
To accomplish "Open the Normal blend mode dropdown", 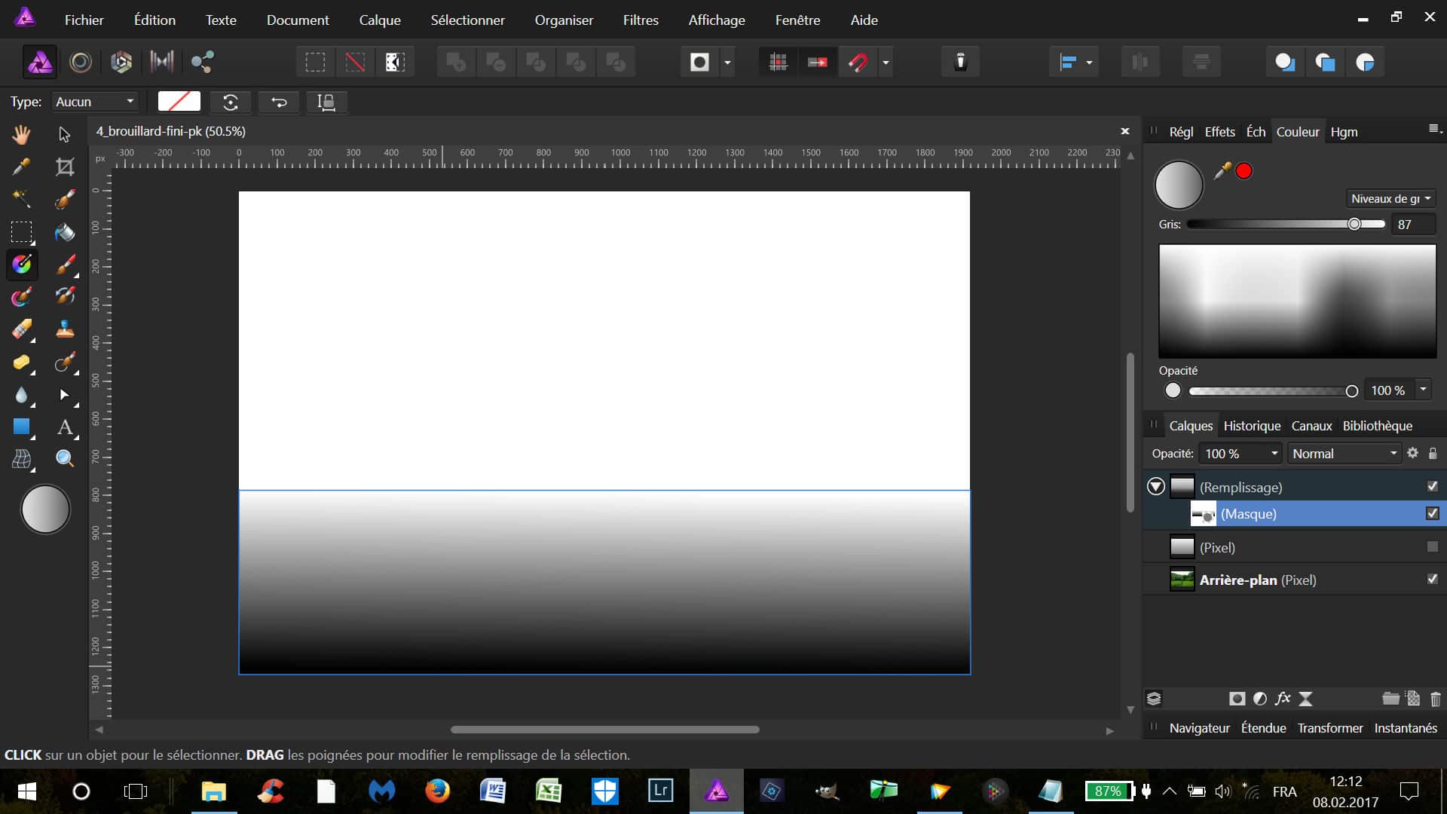I will point(1345,454).
